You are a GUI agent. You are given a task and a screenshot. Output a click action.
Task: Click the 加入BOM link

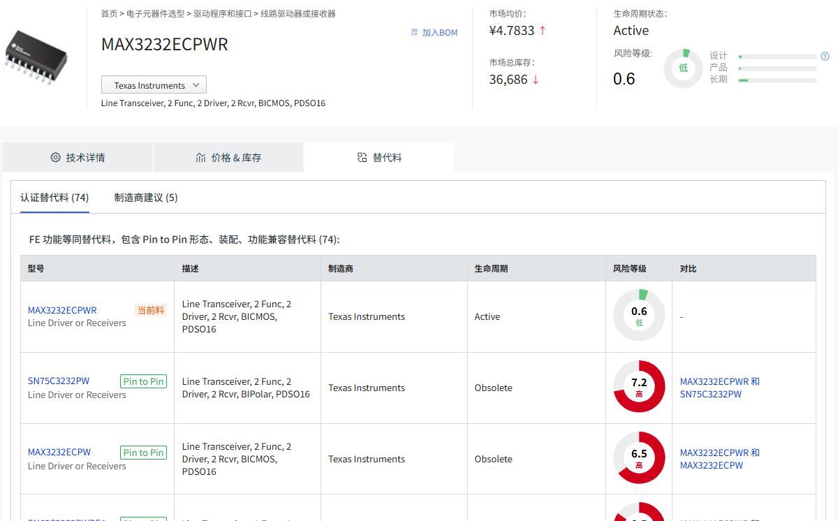(434, 32)
